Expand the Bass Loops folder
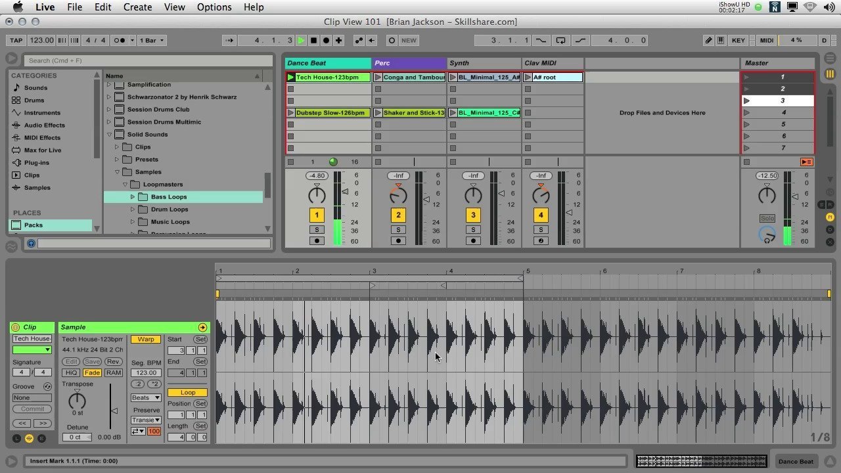Screen dimensions: 841x473 pos(133,197)
